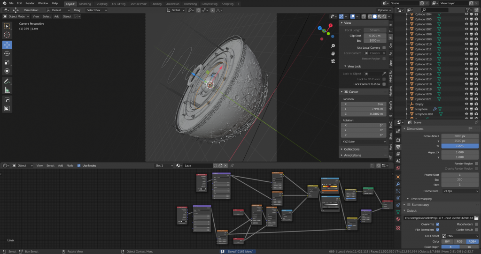Screen dimensions: 481x254
Task: Uncheck the Overwrite option
Action: tap(438, 224)
